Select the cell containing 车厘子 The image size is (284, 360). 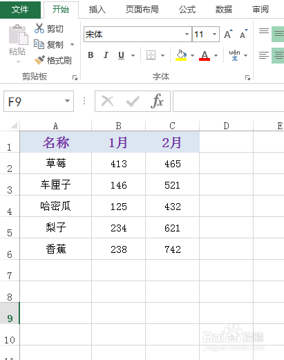click(x=56, y=184)
